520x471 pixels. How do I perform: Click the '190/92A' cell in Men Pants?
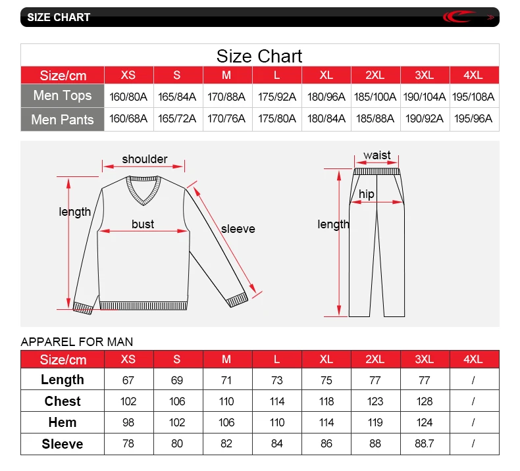(425, 118)
